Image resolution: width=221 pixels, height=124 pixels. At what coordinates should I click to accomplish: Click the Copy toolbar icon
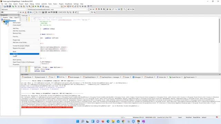click(21, 7)
